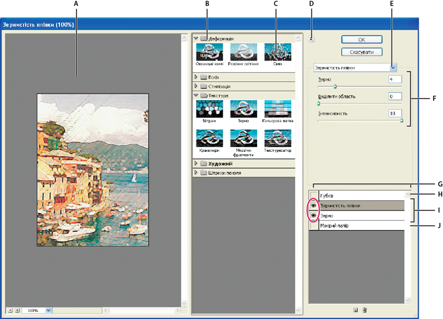Image resolution: width=443 pixels, height=319 pixels.
Task: Click the Скасувати button
Action: click(362, 52)
